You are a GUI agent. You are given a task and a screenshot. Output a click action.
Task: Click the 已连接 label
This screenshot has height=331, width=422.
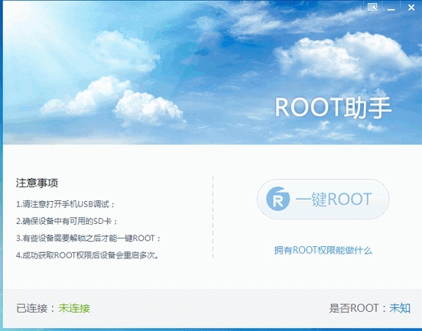point(32,308)
